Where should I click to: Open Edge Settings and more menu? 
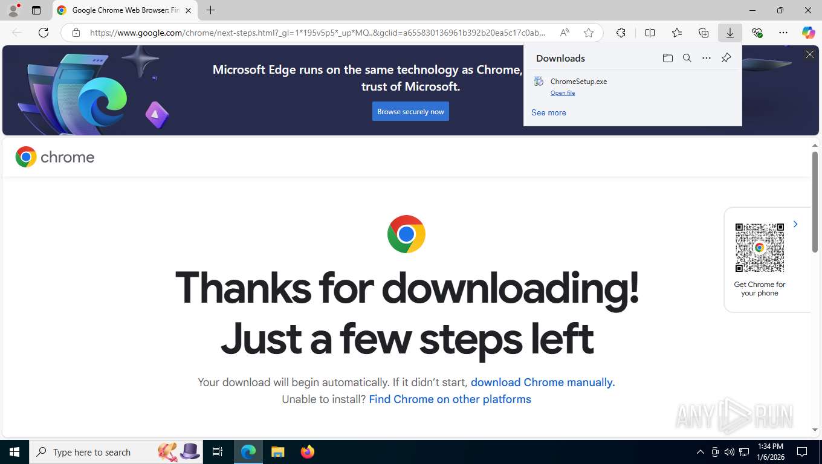pos(783,33)
